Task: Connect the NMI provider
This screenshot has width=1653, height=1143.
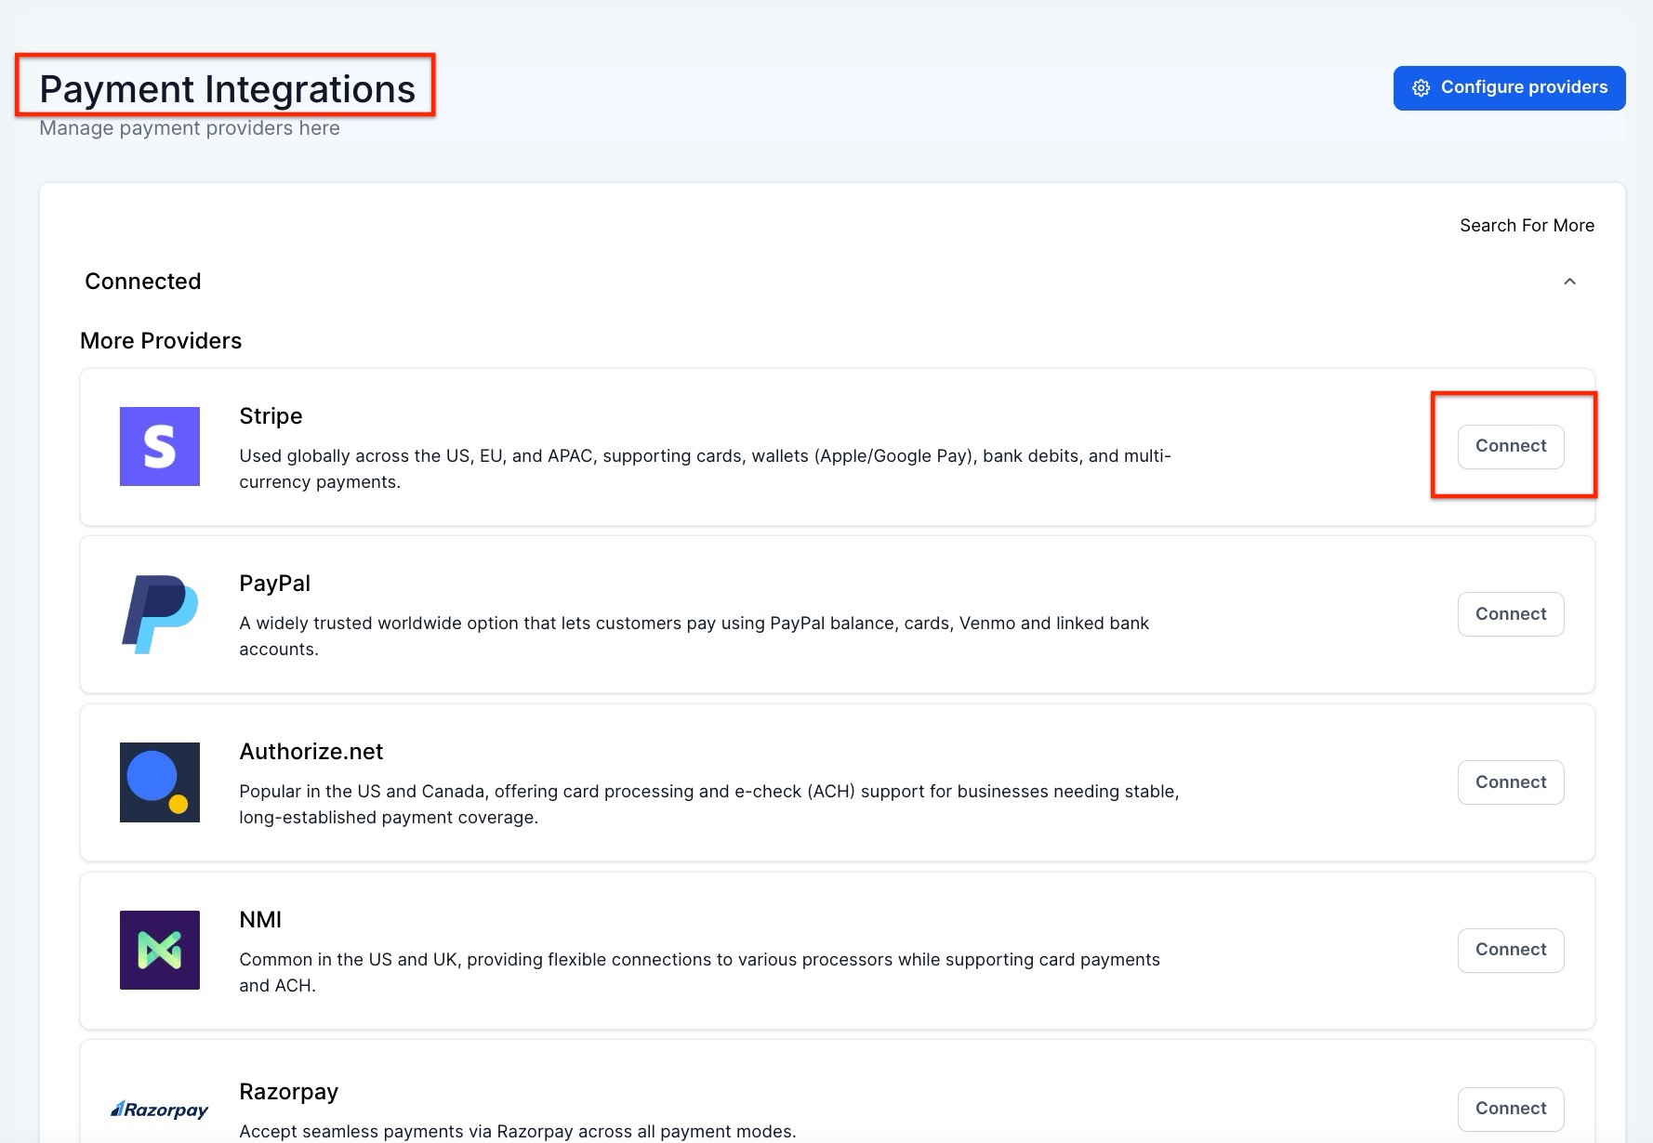Action: [x=1511, y=950]
